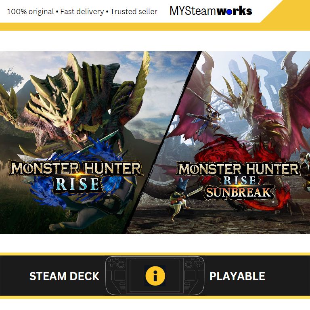Click the '100% original' tagline text
This screenshot has height=310, width=310.
tap(30, 11)
